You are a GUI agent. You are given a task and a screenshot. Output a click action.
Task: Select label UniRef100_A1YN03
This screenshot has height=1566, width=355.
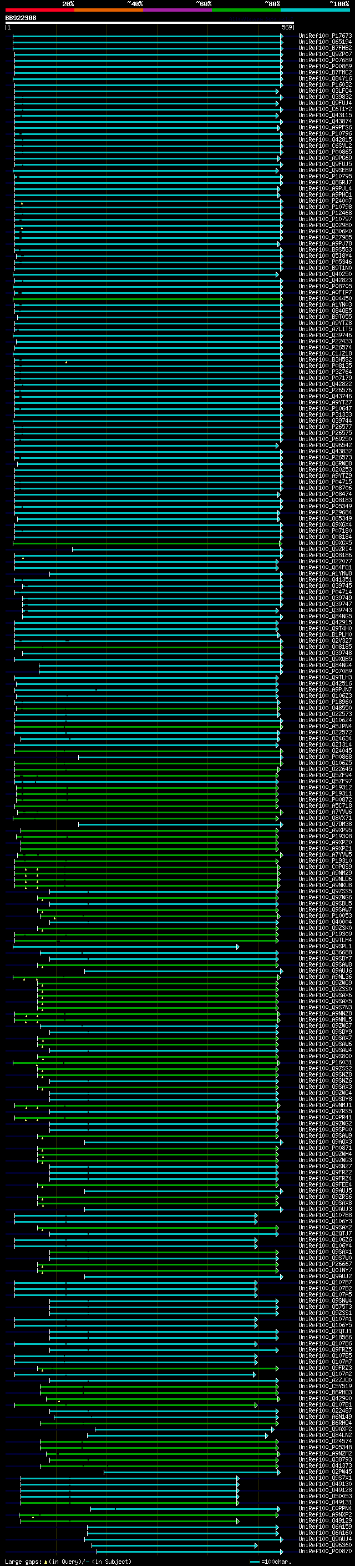[325, 304]
